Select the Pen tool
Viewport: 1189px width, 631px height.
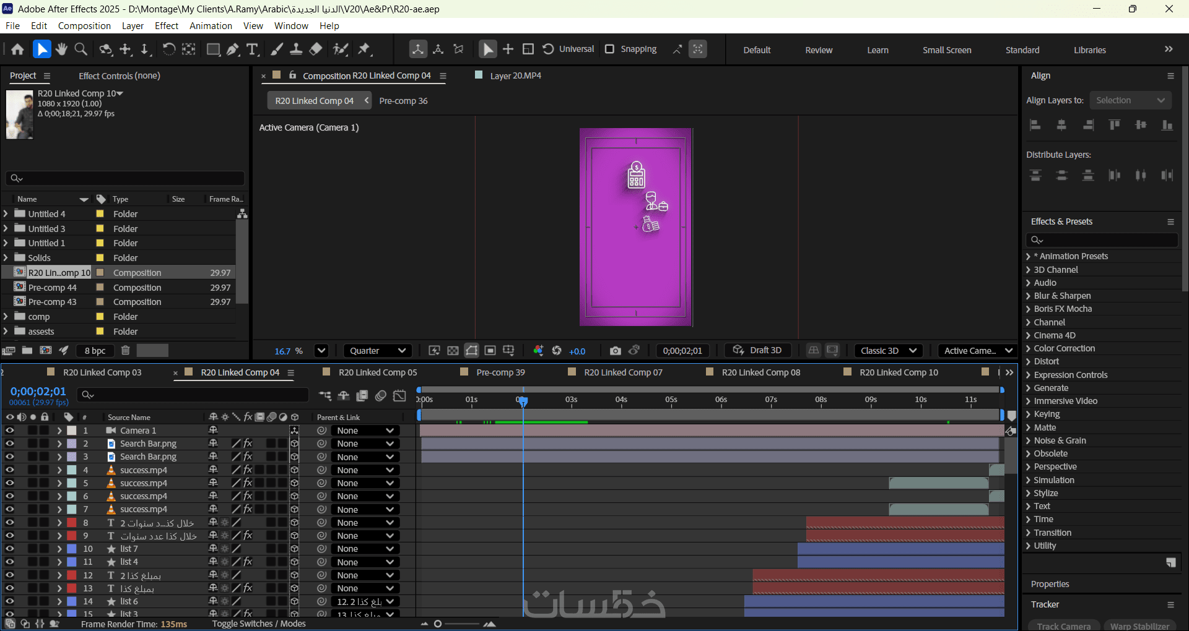tap(233, 49)
